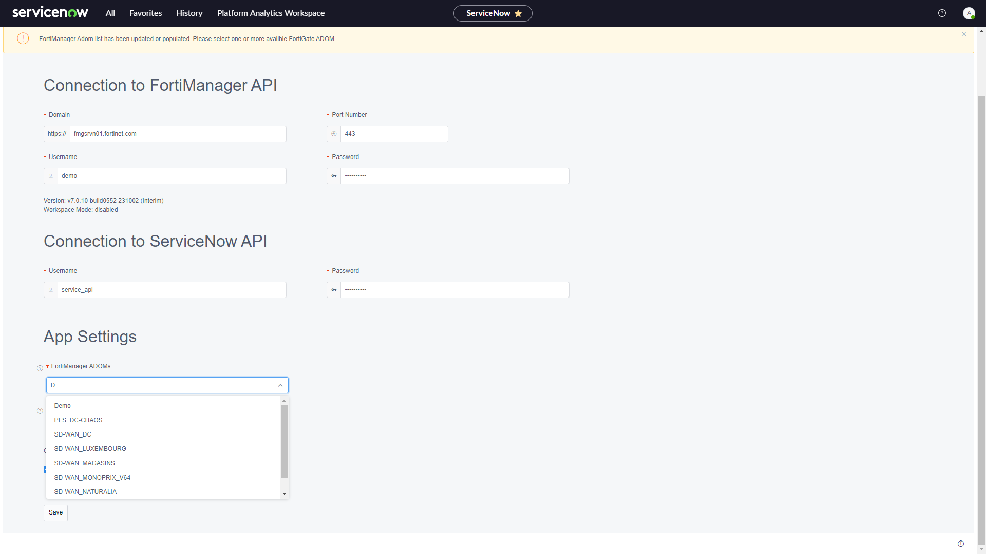Click the timer icon at bottom right

coord(961,544)
